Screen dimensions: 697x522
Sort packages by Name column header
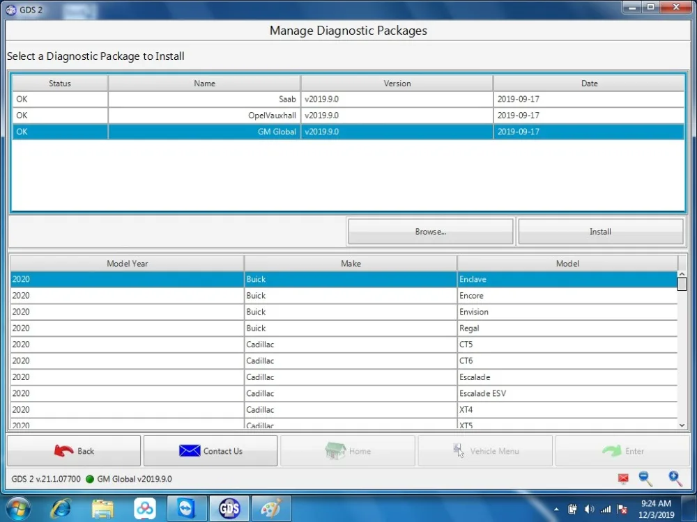204,84
